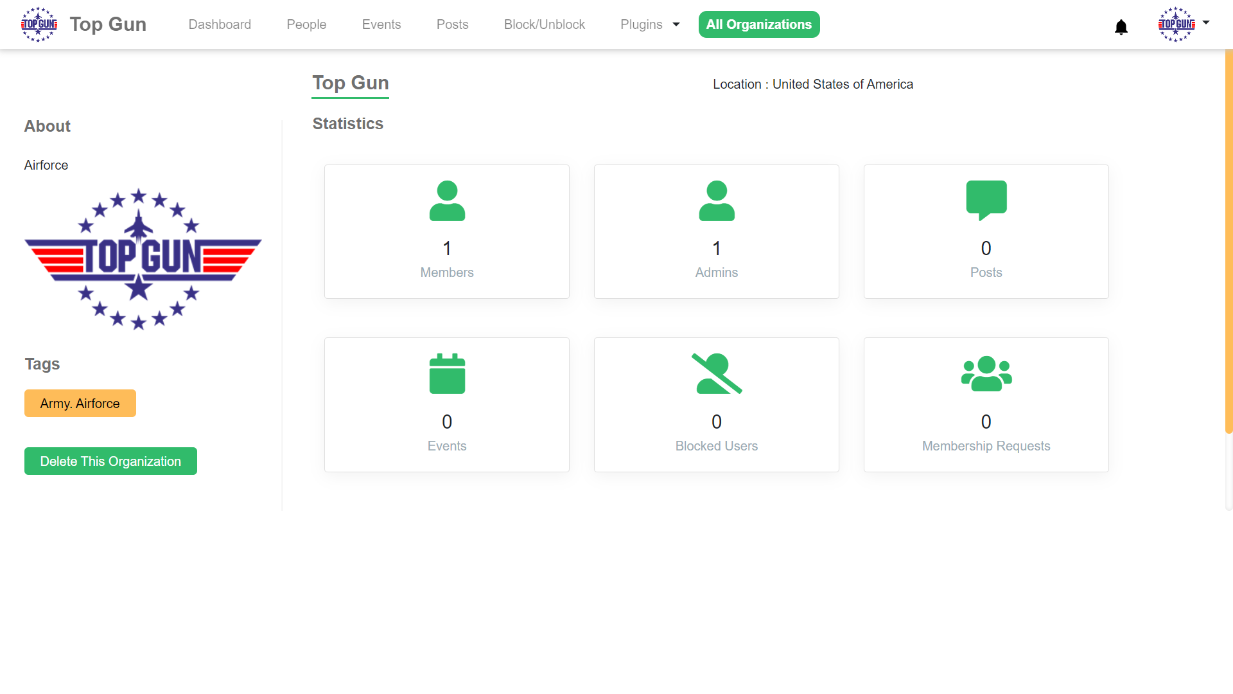1233x694 pixels.
Task: Click the Statistics section heading
Action: click(x=348, y=123)
